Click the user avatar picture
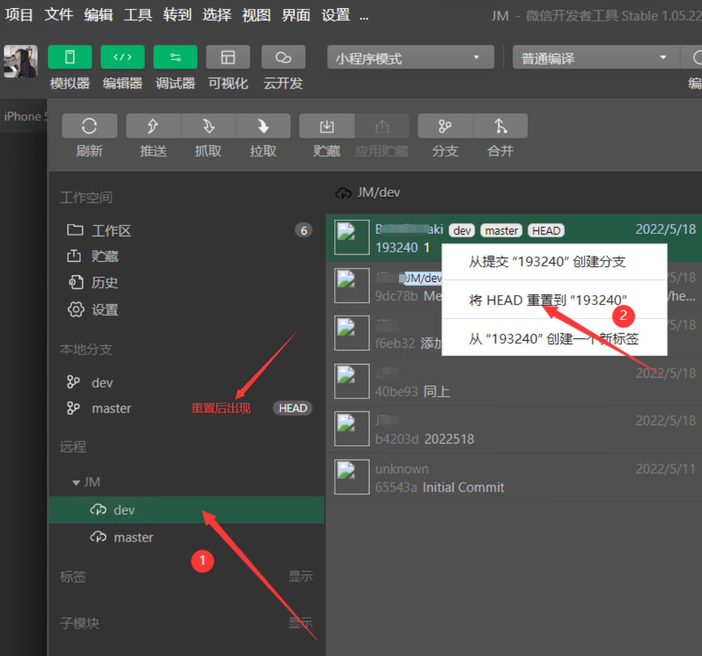The image size is (702, 656). (x=21, y=61)
